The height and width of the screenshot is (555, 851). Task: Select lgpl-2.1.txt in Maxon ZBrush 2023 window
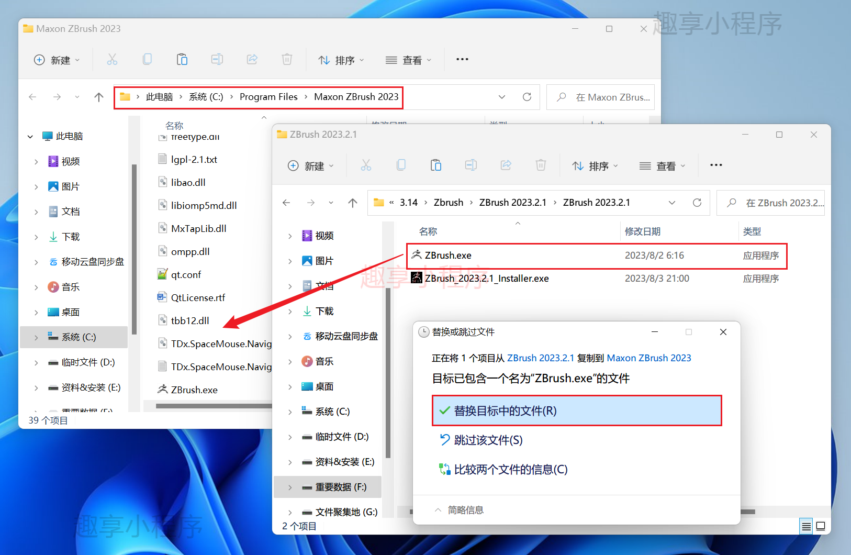click(194, 159)
